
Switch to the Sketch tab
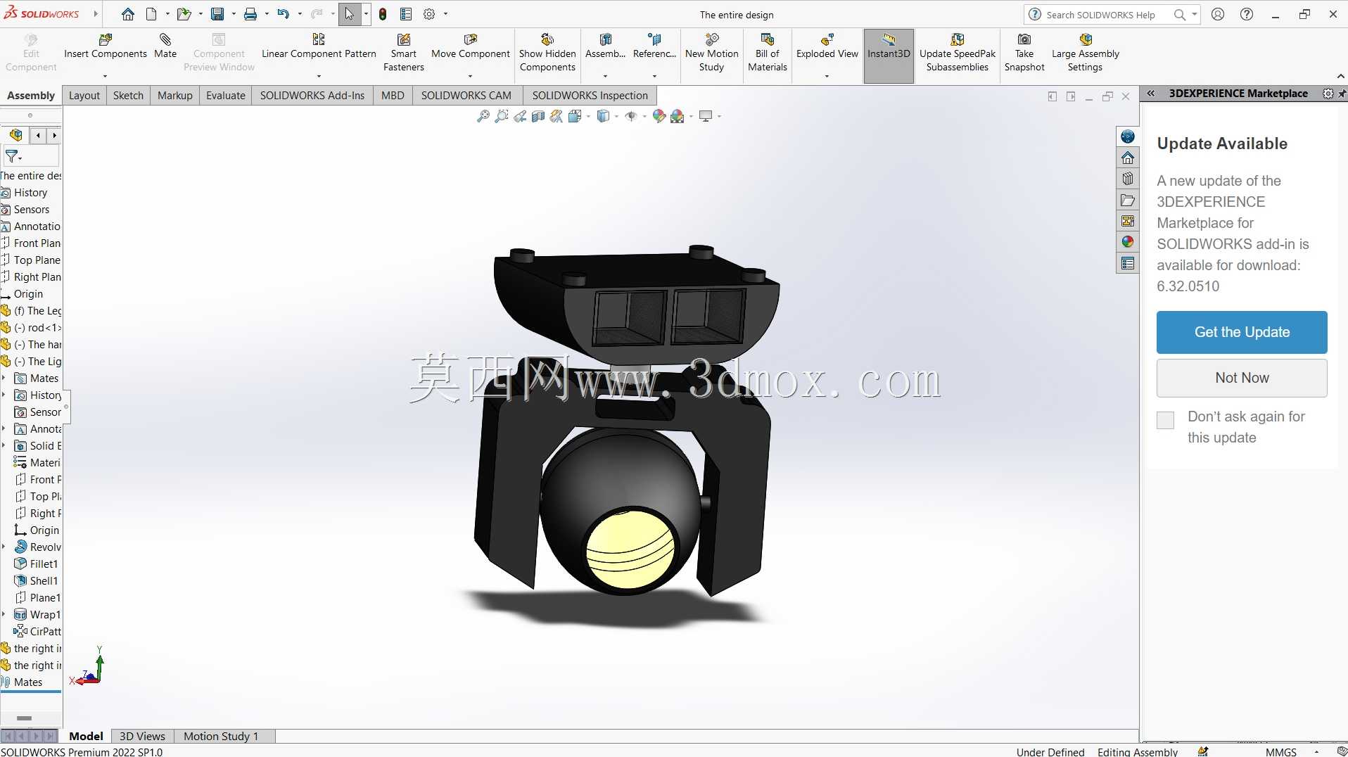point(128,95)
